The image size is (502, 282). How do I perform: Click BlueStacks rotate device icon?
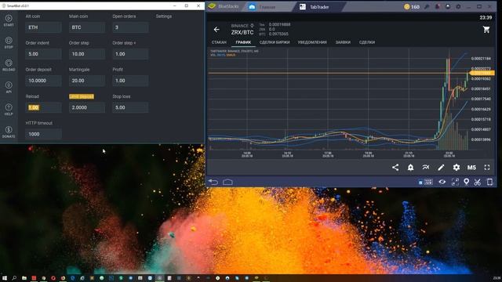[489, 182]
